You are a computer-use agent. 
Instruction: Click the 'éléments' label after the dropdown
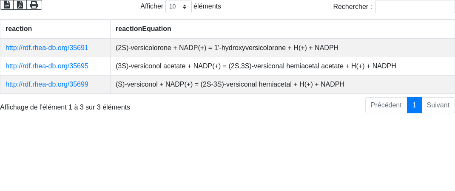(207, 6)
